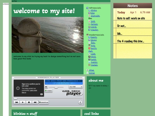
Task: Open the plurk link
Action: pyautogui.click(x=90, y=51)
